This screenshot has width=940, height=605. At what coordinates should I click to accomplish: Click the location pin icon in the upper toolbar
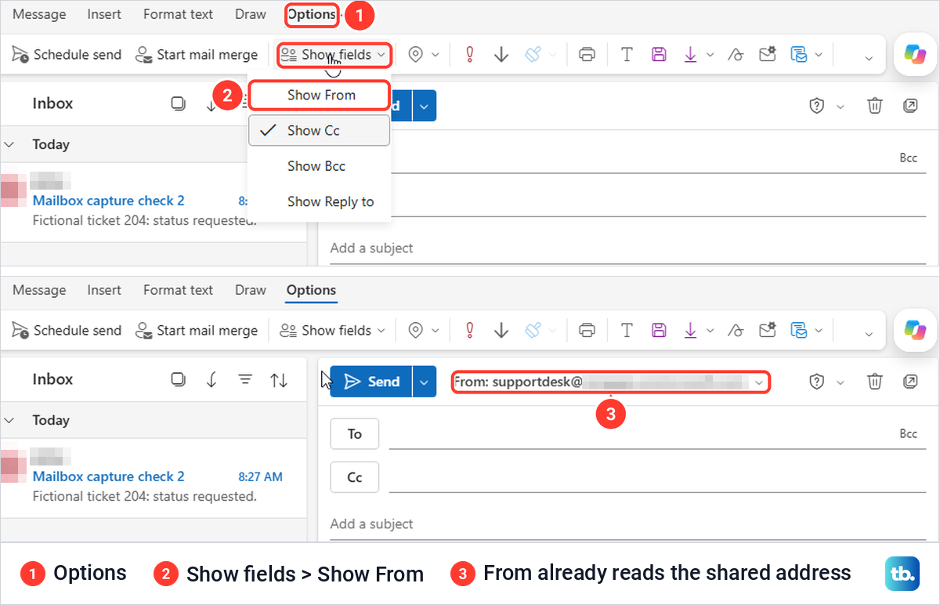pos(416,54)
